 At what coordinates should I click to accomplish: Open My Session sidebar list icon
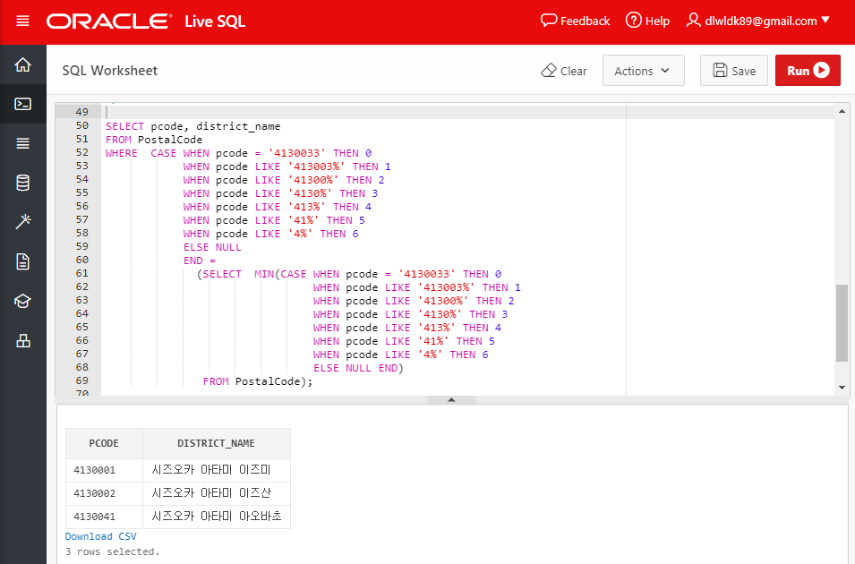23,143
